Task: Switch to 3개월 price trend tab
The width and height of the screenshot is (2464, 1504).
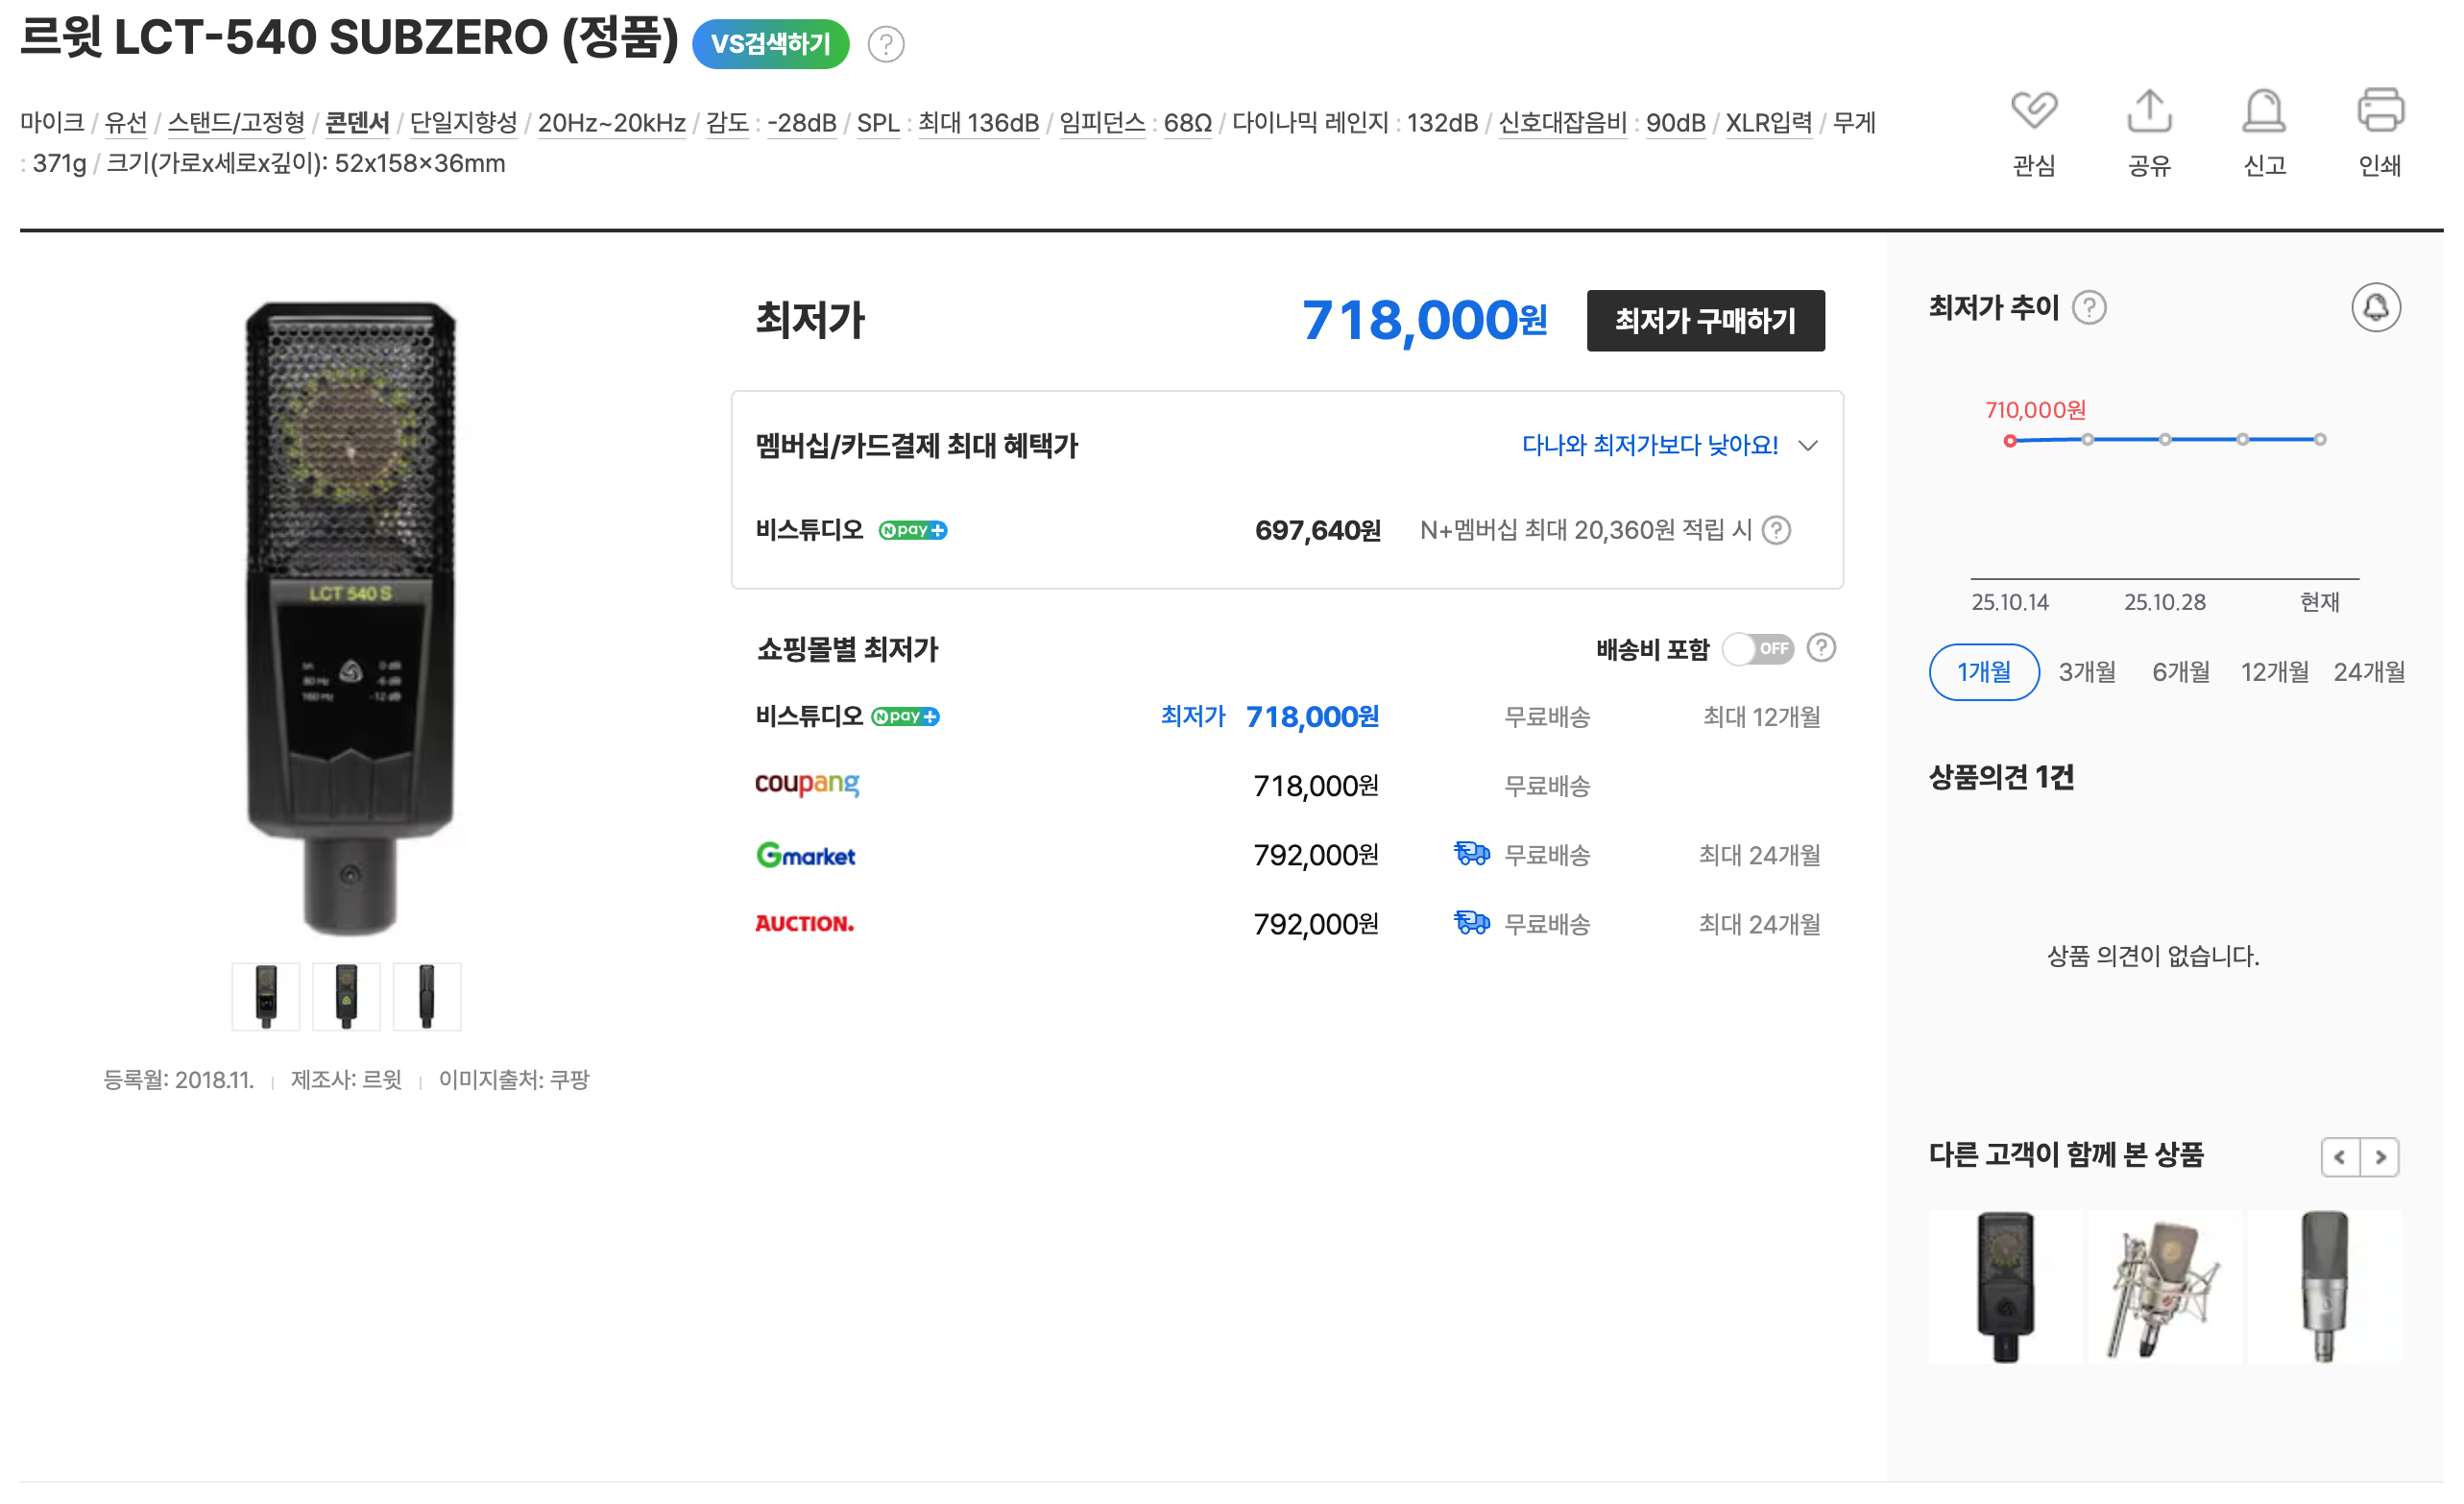Action: pyautogui.click(x=2087, y=672)
